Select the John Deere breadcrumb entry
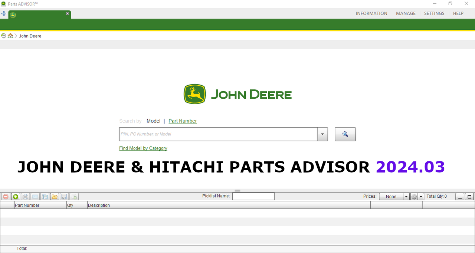 tap(30, 36)
